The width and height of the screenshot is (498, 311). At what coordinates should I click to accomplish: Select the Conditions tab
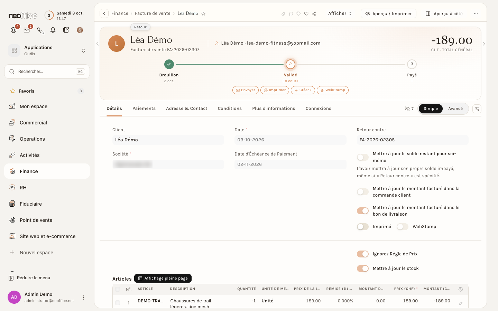(230, 109)
